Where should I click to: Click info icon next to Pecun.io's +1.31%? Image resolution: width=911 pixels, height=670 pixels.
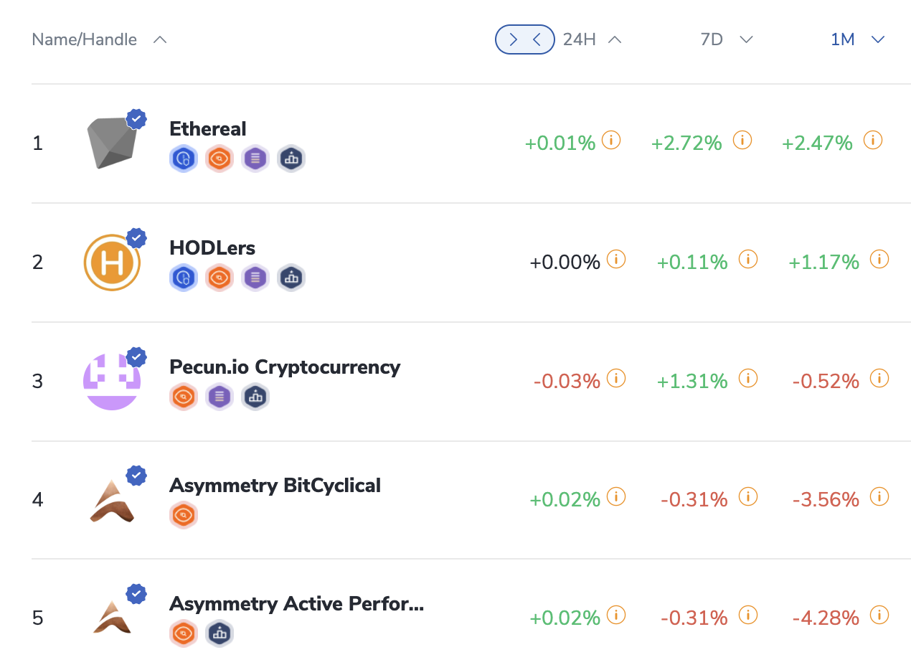pyautogui.click(x=747, y=378)
